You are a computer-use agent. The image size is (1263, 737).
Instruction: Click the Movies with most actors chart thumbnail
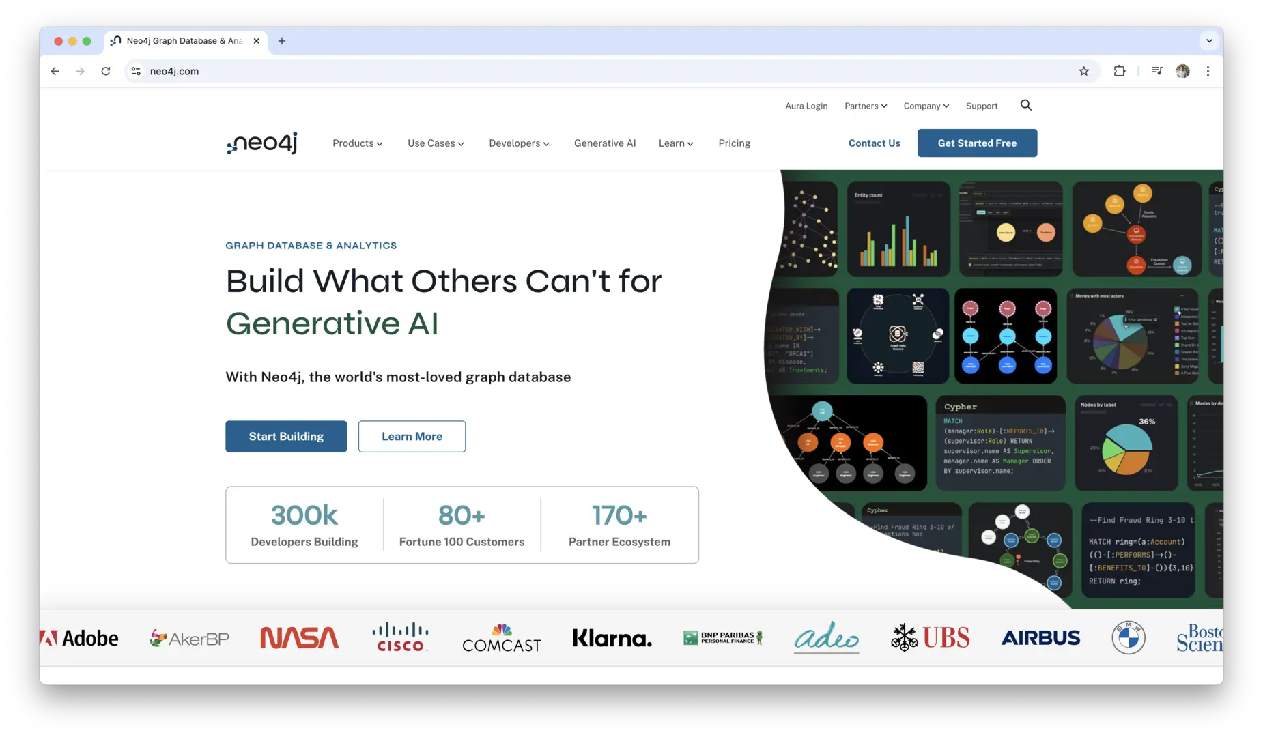point(1133,336)
